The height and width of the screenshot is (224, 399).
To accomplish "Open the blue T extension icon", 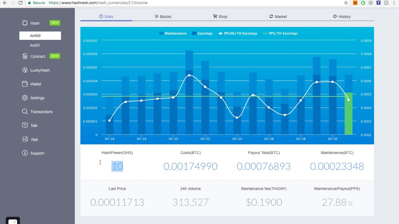I will pos(378,3).
